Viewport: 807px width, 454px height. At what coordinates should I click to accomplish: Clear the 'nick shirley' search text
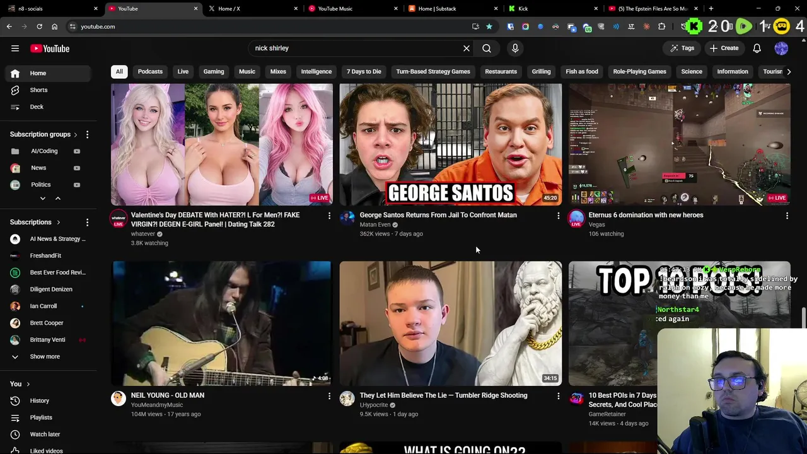click(x=467, y=49)
